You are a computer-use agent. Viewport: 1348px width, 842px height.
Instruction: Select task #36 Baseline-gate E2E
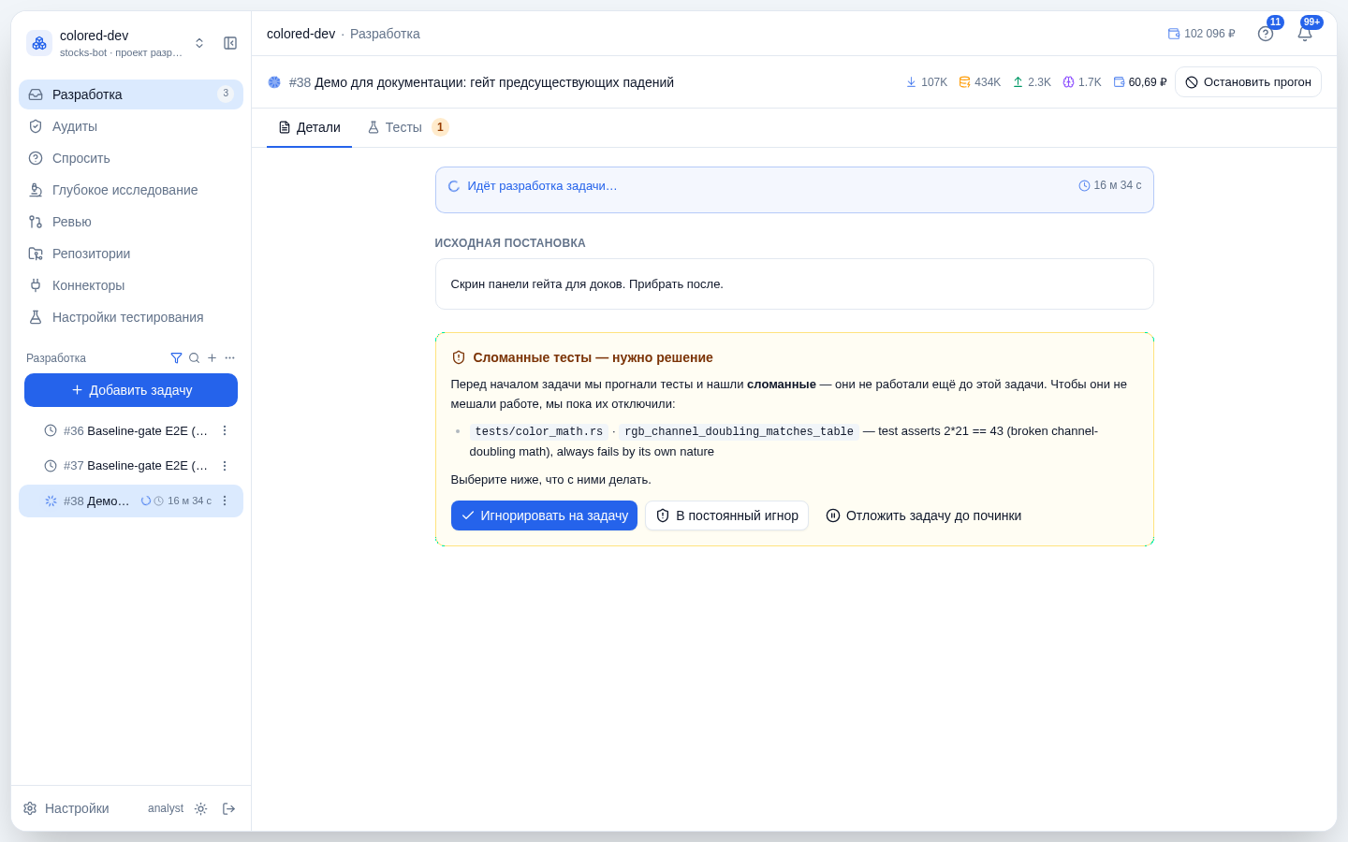[x=131, y=431]
